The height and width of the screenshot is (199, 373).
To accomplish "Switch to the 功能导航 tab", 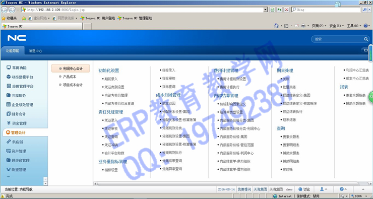I will tap(13, 51).
